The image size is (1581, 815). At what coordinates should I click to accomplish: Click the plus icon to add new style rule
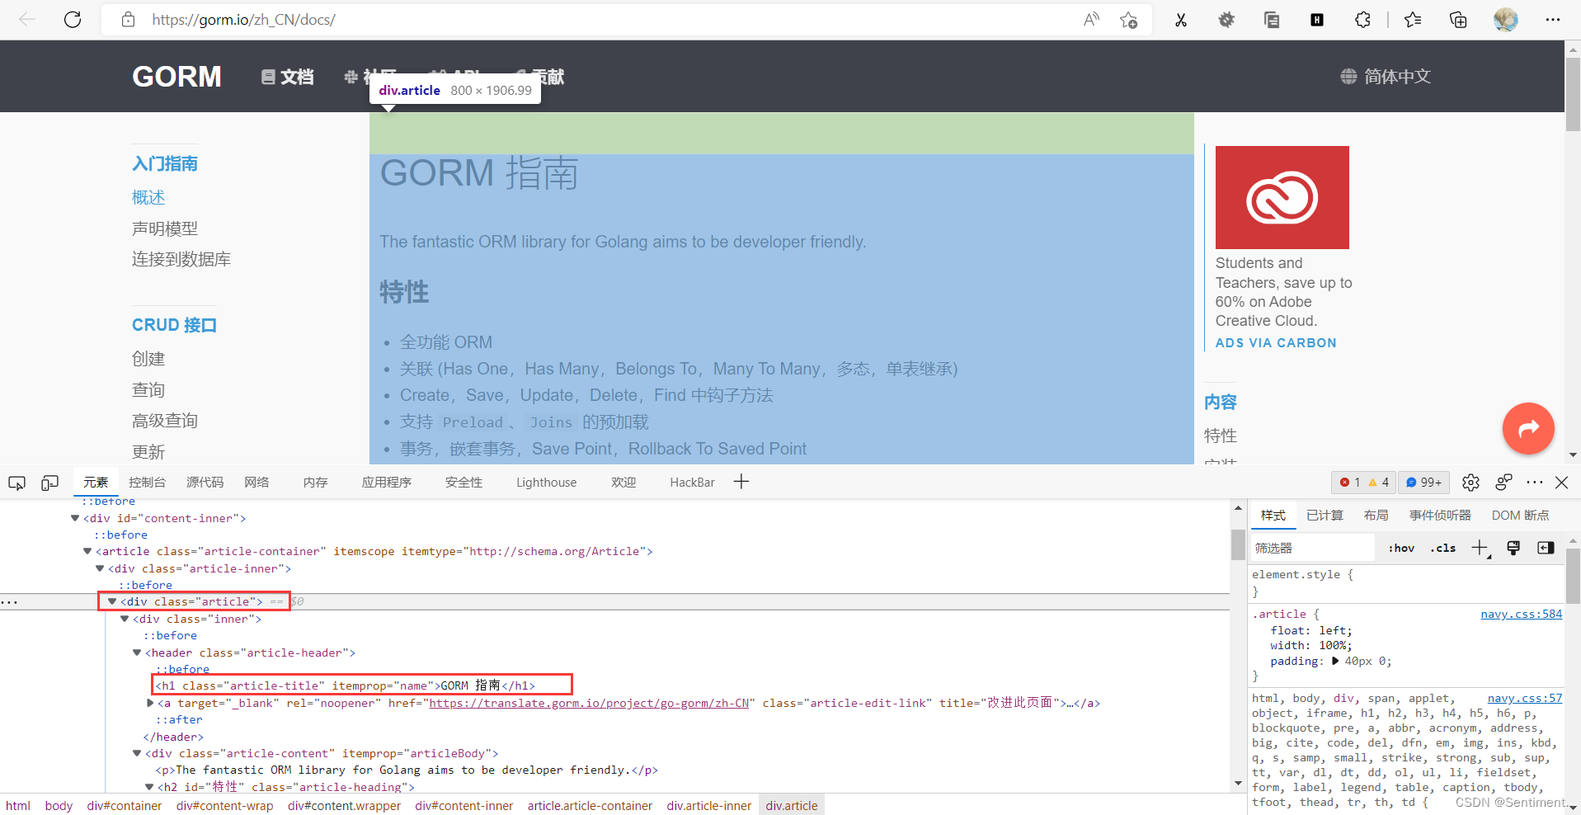click(1480, 548)
